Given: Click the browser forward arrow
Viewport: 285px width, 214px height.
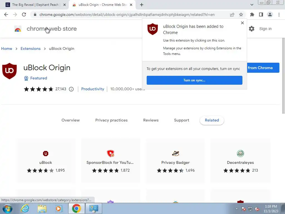Looking at the screenshot, I should click(15, 14).
